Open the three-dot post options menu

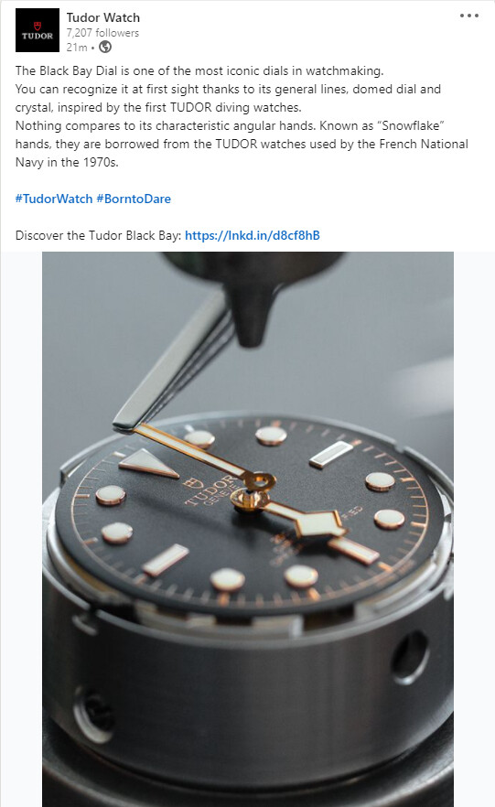click(x=468, y=16)
